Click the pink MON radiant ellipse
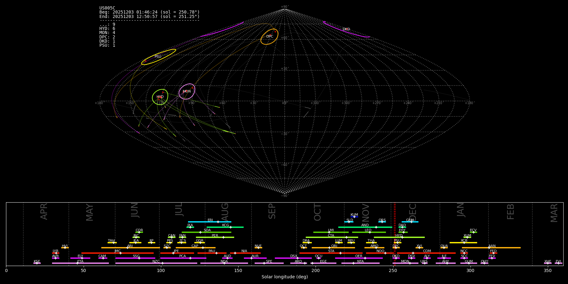This screenshot has height=284, width=568. (180, 92)
